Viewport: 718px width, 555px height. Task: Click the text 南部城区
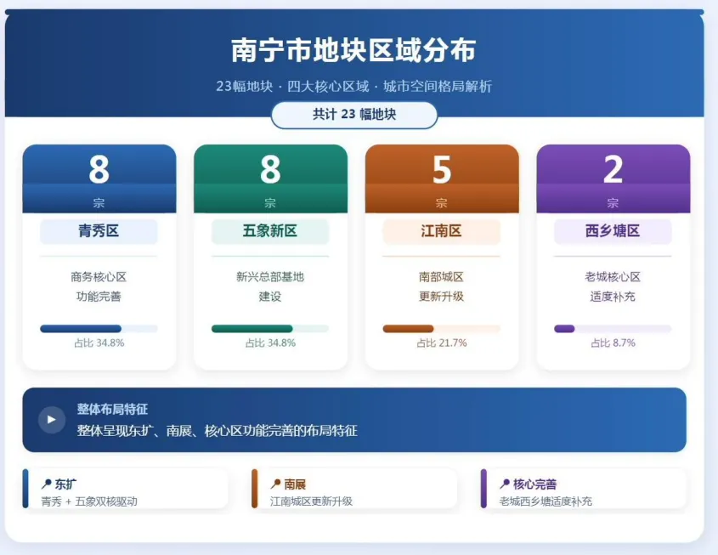tap(442, 277)
